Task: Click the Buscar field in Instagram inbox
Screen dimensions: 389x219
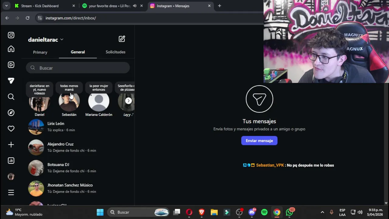Action: click(x=78, y=68)
